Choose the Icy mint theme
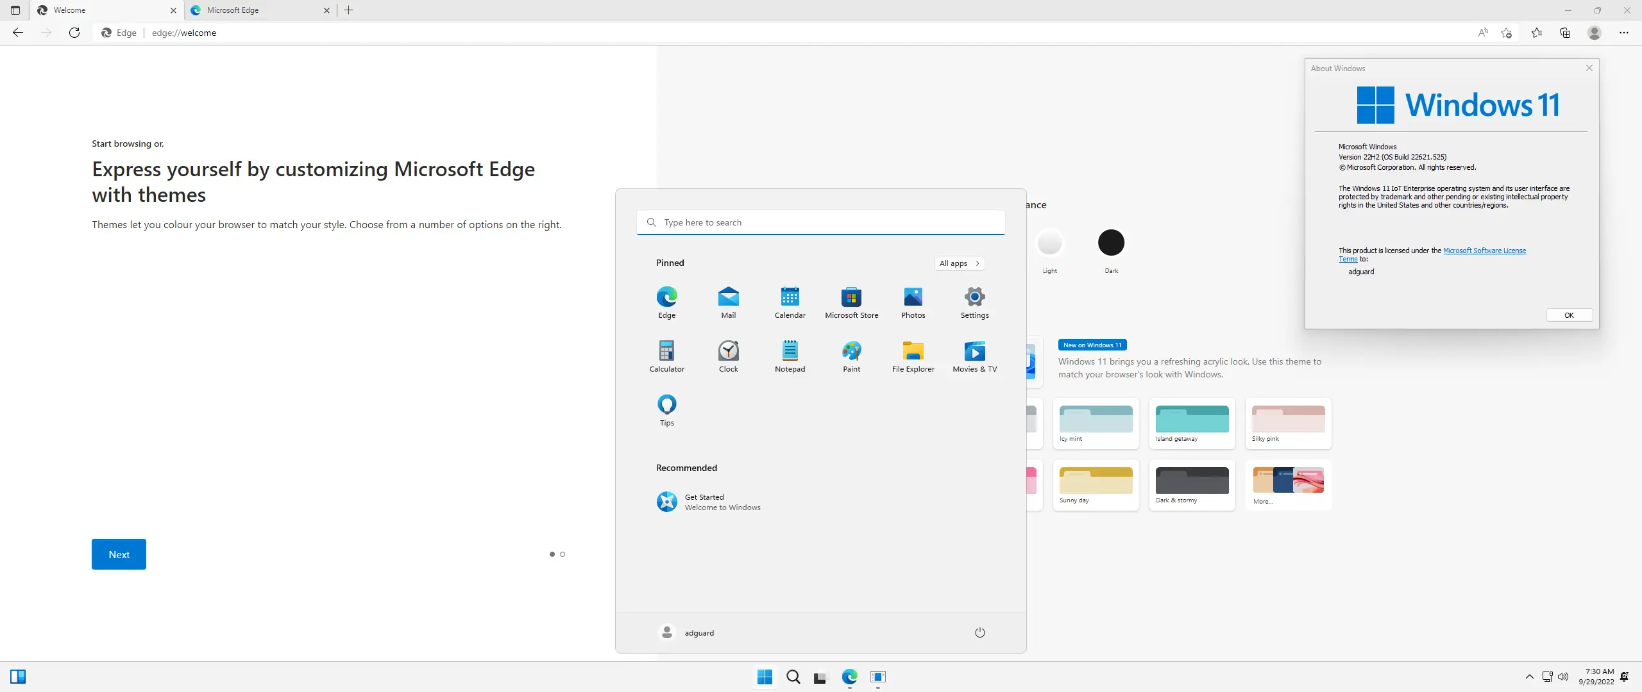This screenshot has height=692, width=1642. coord(1095,423)
